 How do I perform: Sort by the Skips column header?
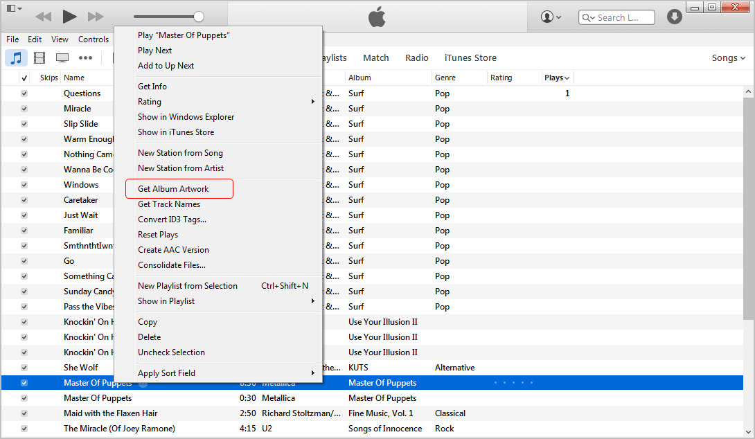48,78
